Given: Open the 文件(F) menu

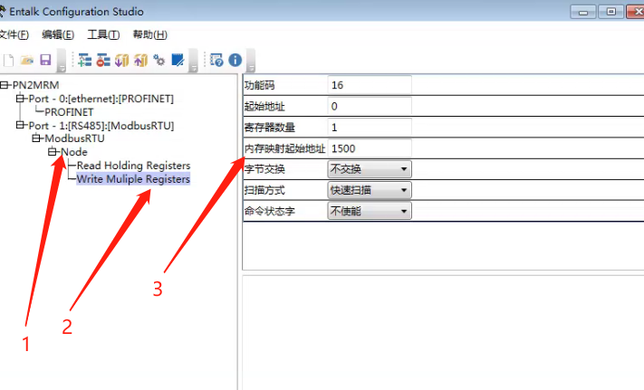Looking at the screenshot, I should click(x=14, y=35).
